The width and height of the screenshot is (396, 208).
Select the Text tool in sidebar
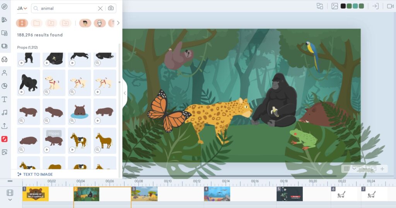(5, 99)
